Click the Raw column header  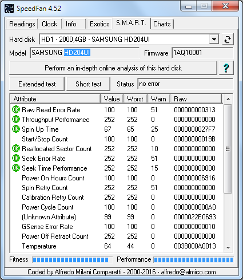pyautogui.click(x=196, y=99)
